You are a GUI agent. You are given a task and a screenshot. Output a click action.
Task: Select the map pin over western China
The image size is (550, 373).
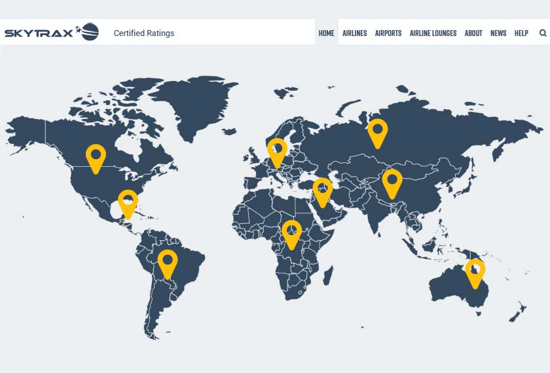tap(392, 181)
